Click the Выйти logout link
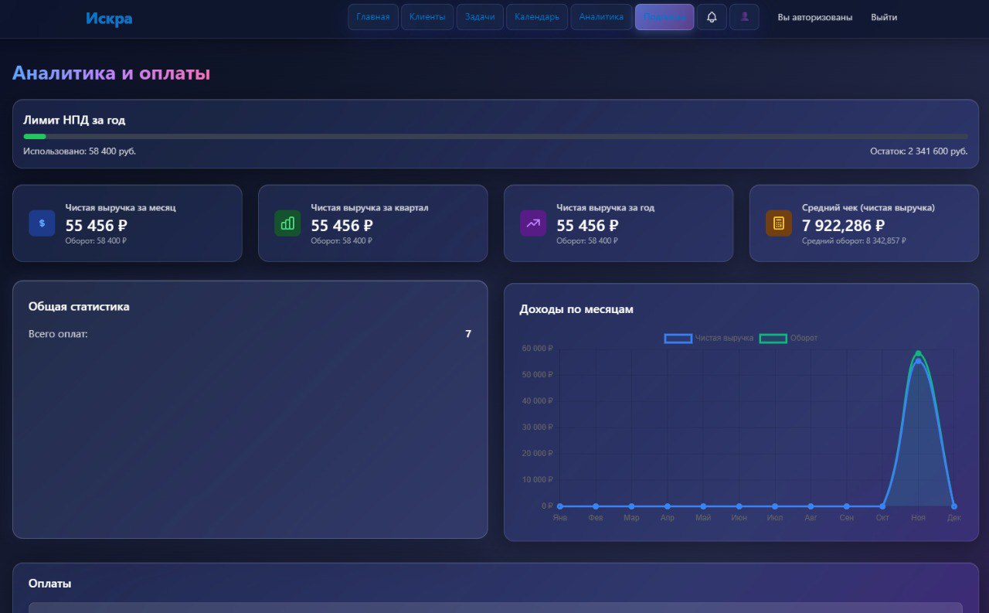This screenshot has width=989, height=613. (x=884, y=17)
